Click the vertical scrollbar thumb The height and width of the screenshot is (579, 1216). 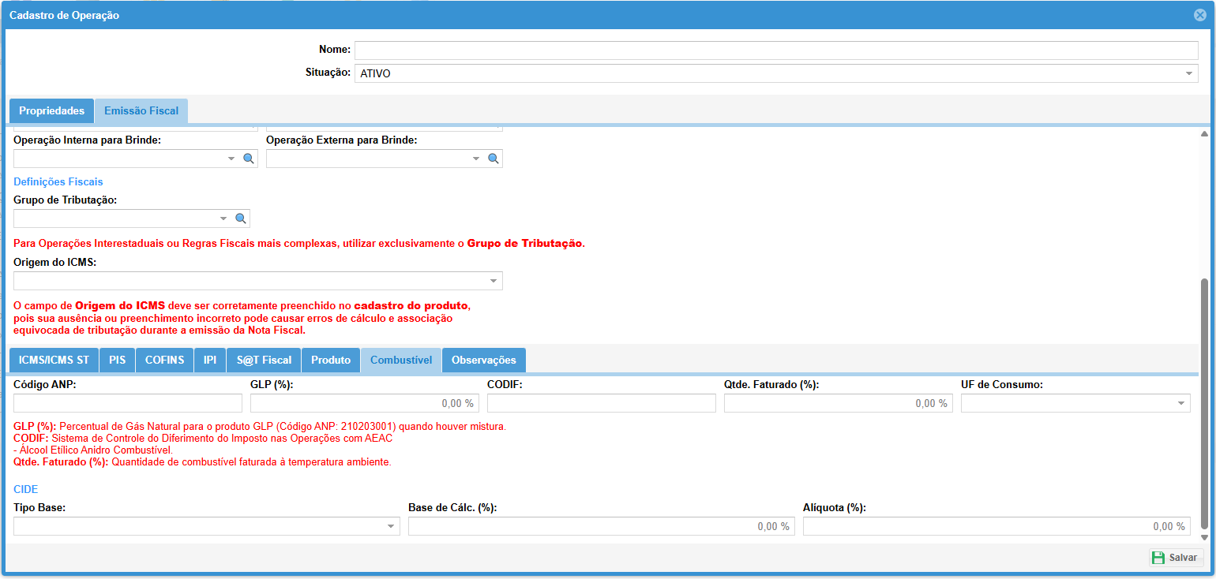[1203, 402]
